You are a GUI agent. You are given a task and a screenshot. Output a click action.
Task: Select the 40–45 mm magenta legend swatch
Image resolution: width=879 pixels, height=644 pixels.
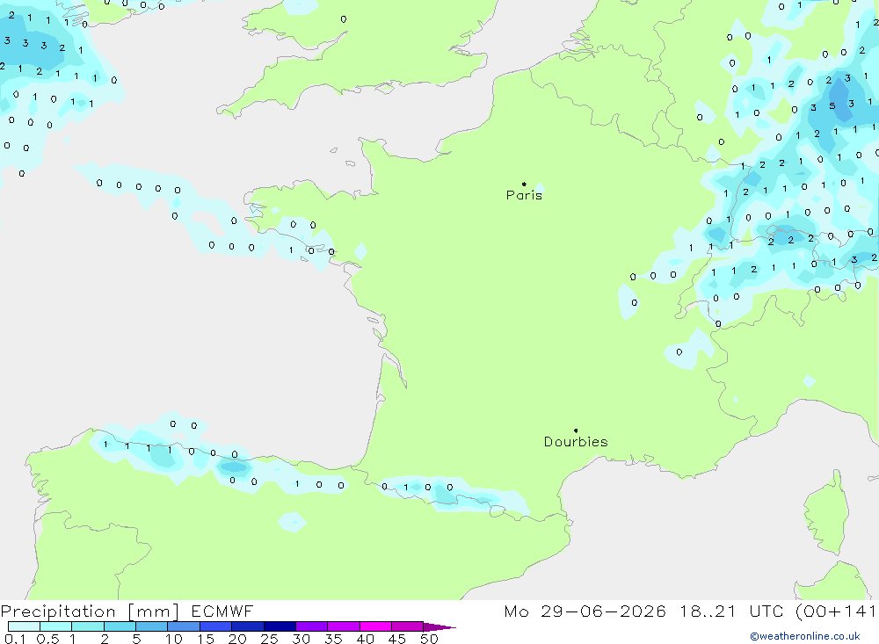pos(375,626)
